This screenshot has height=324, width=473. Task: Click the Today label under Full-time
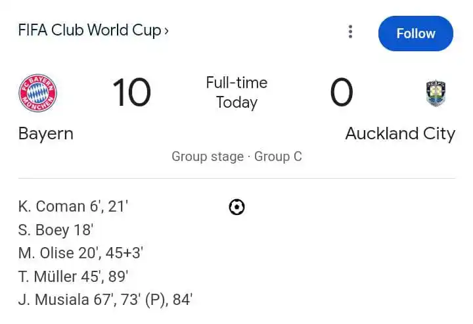click(236, 103)
